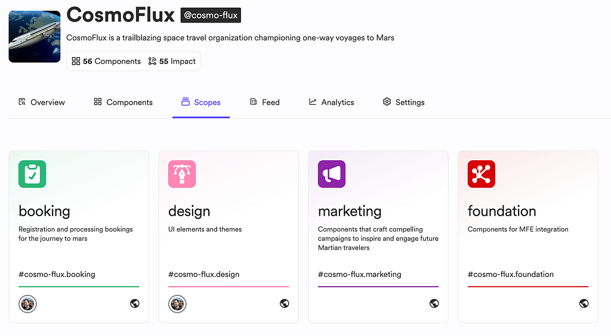
Task: Click the CosmoFlux organization logo image
Action: click(x=35, y=36)
